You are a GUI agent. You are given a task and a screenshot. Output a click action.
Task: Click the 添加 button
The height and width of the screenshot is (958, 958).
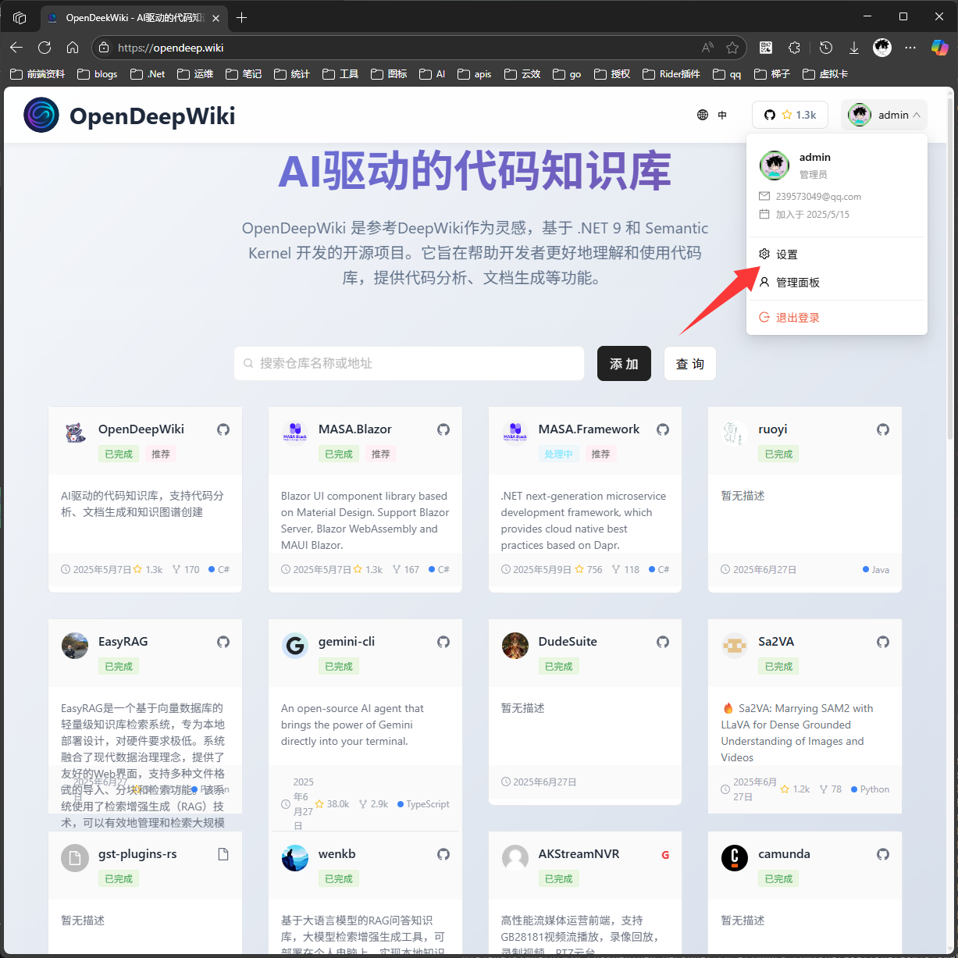pyautogui.click(x=624, y=364)
